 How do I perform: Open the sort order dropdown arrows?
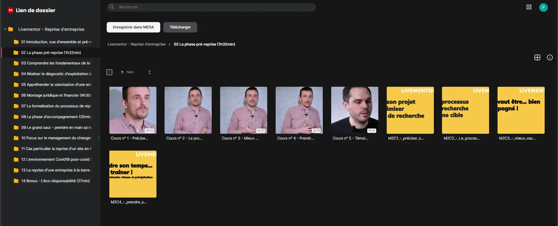(149, 72)
